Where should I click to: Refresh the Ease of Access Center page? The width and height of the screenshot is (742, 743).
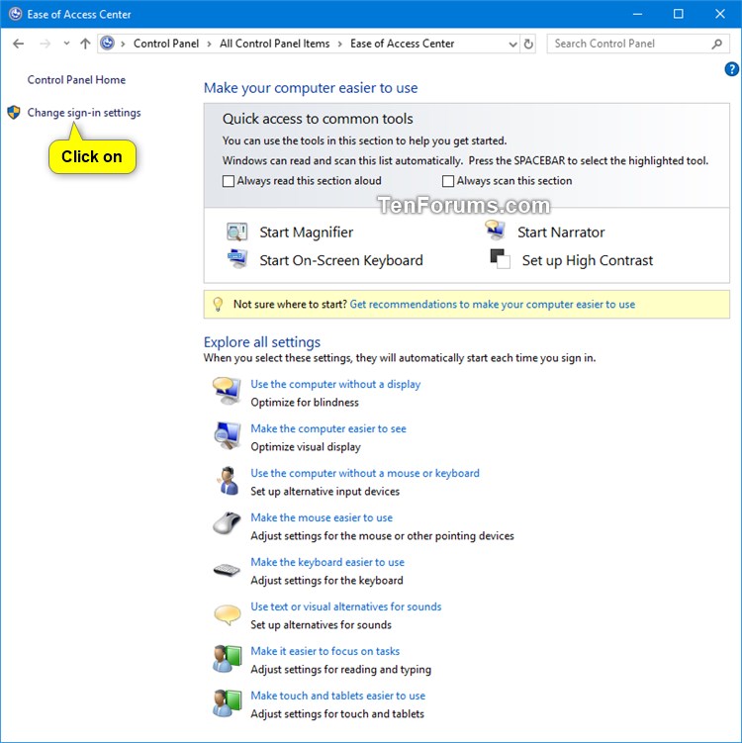coord(528,44)
